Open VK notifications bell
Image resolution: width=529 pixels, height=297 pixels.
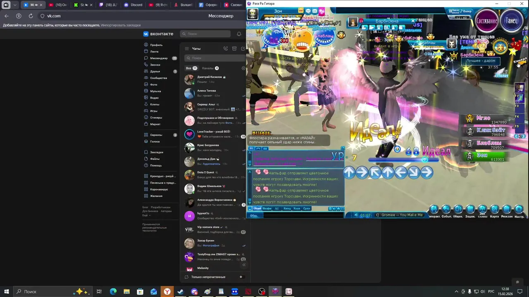click(239, 34)
